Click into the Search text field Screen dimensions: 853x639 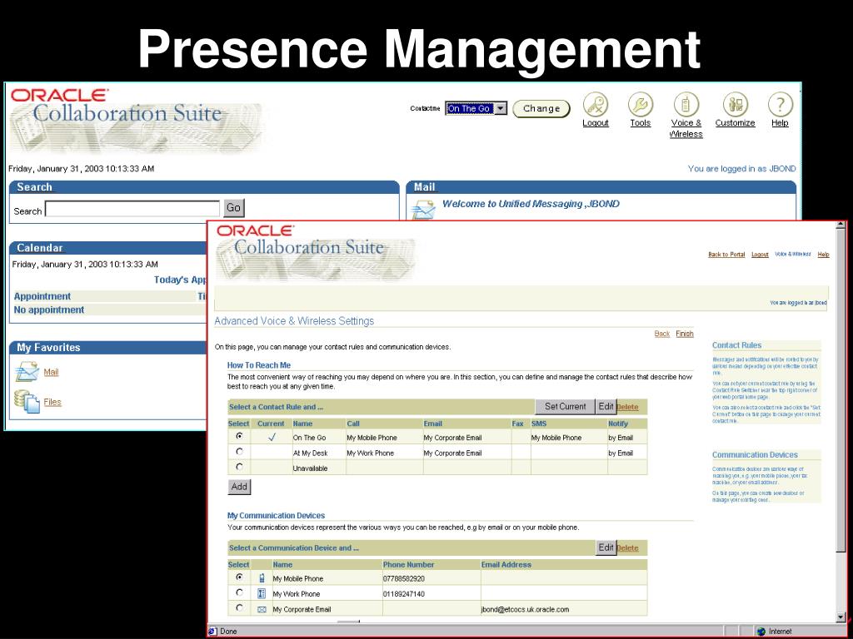132,209
